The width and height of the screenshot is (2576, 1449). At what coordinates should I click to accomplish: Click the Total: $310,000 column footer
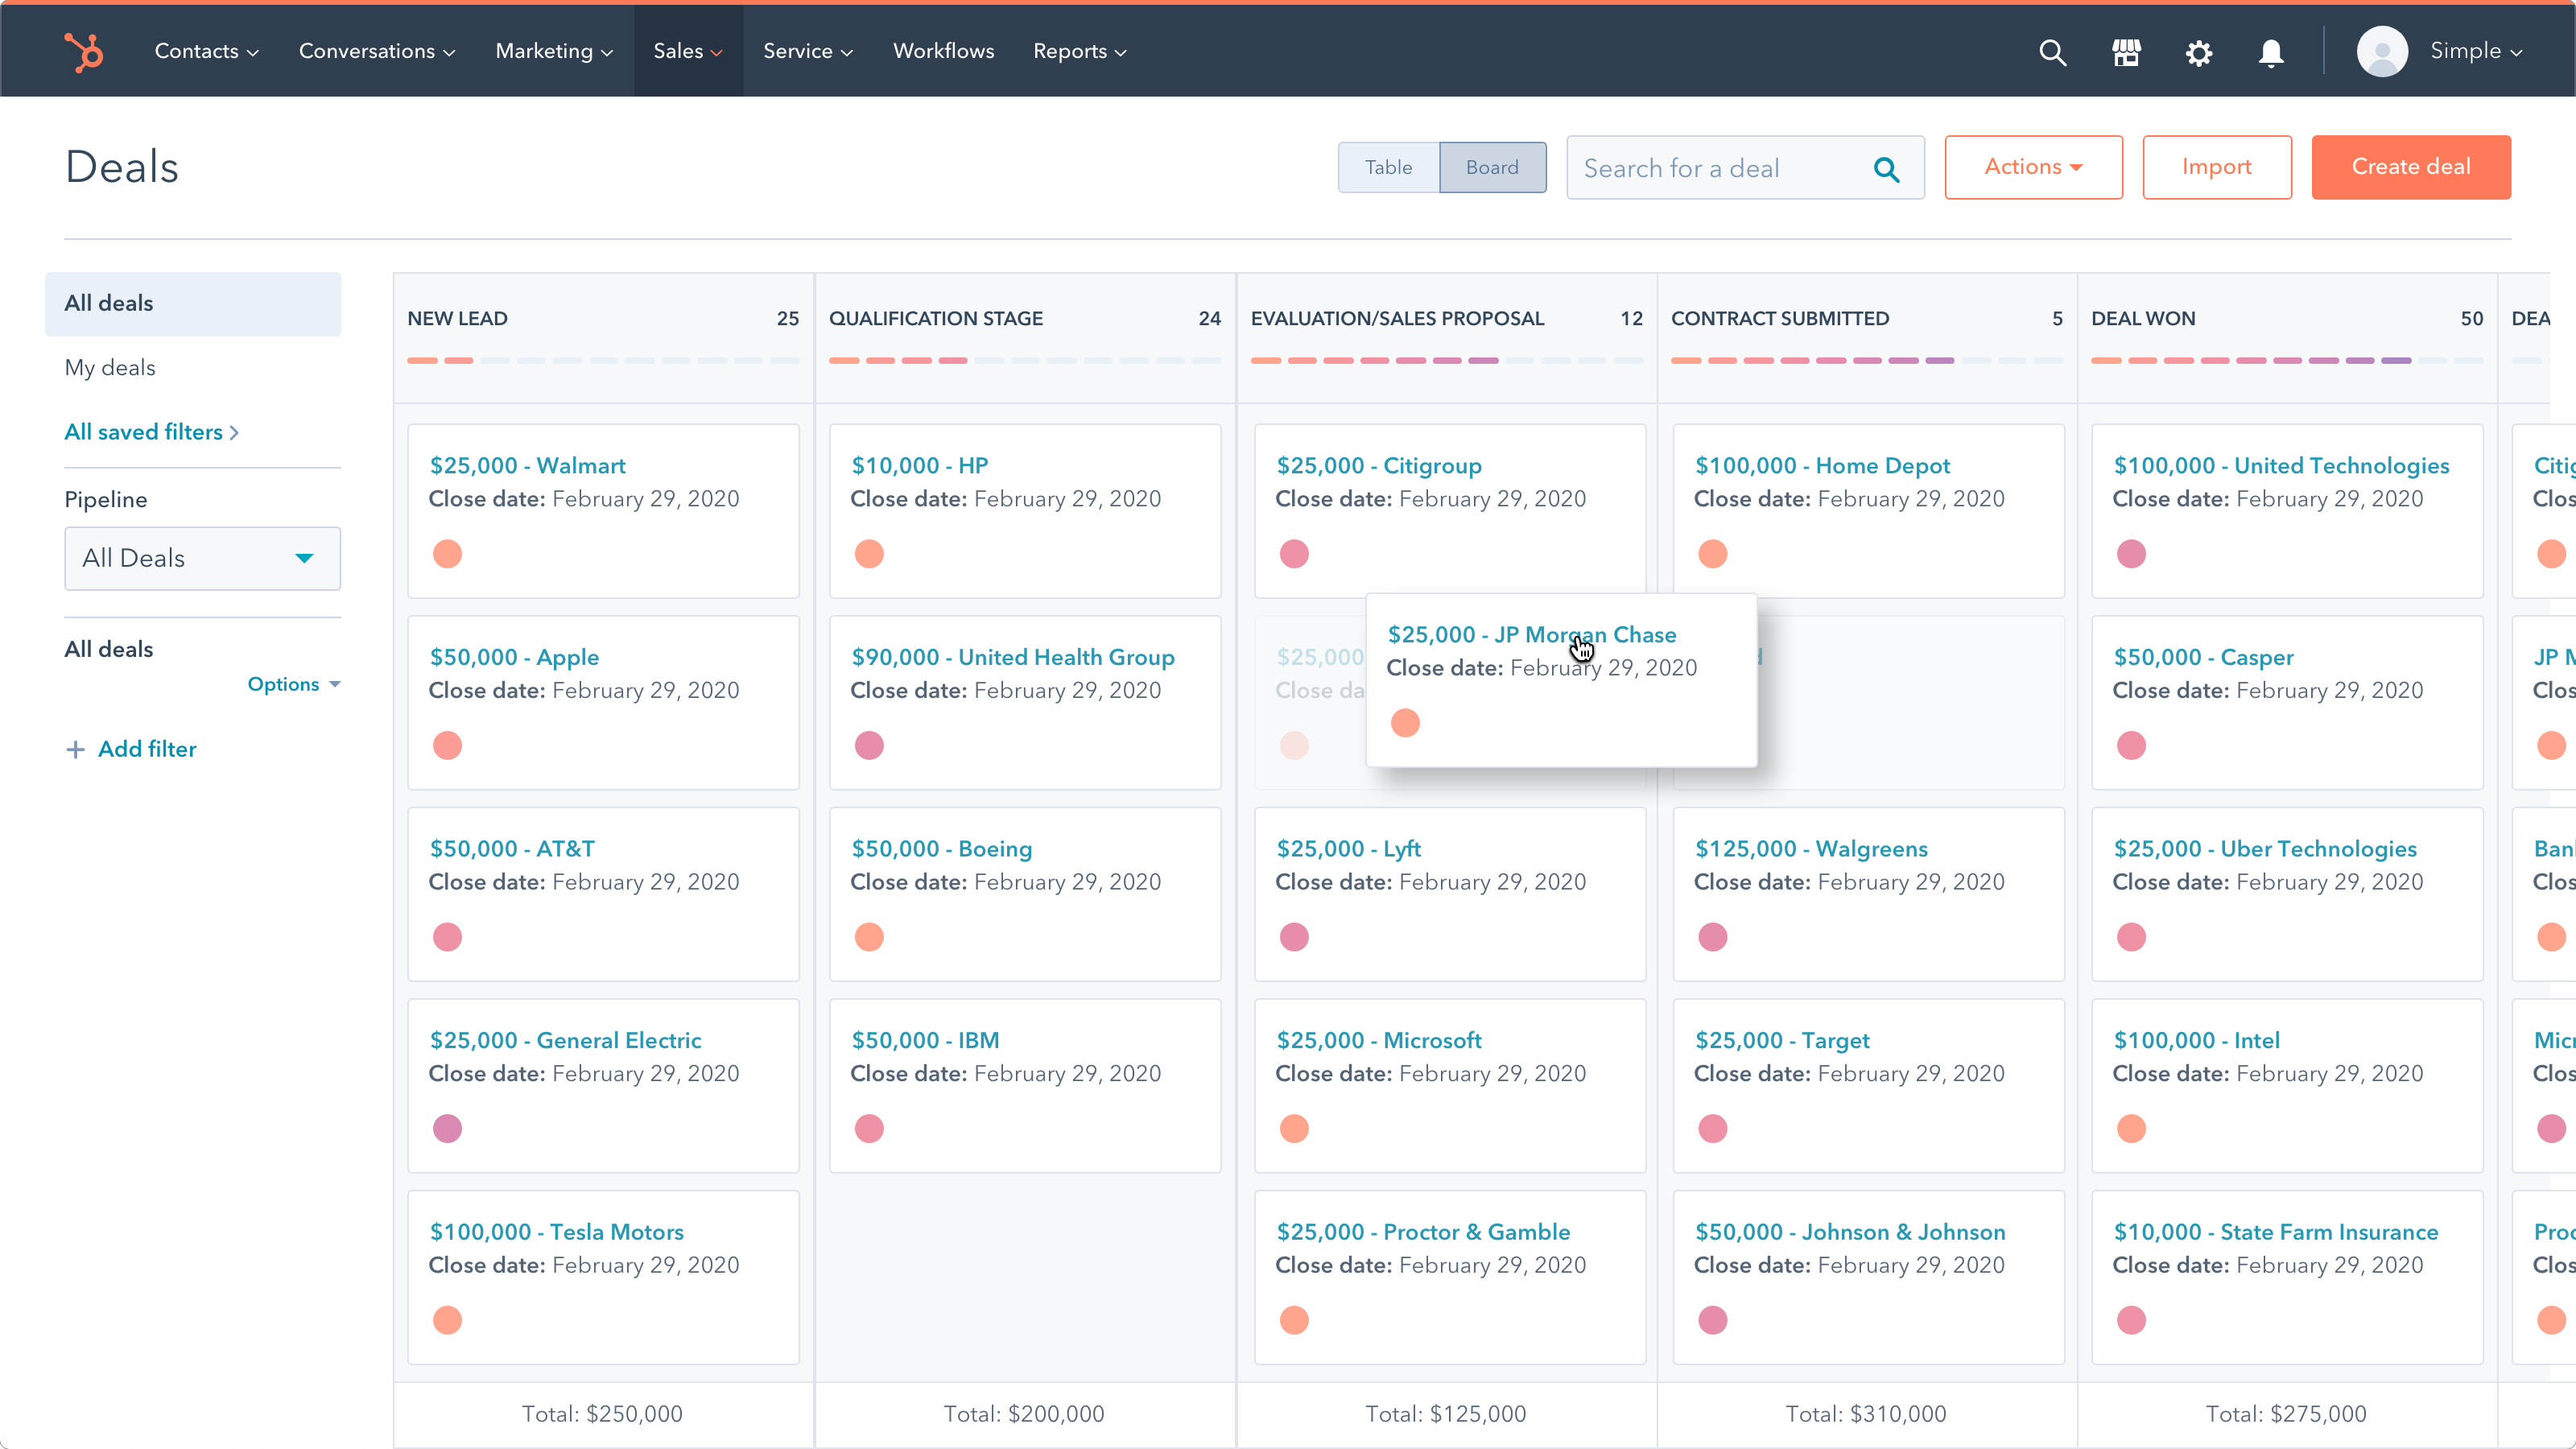tap(1866, 1414)
